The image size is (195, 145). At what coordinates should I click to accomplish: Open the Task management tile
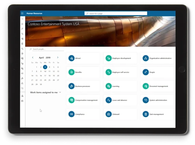[157, 114]
